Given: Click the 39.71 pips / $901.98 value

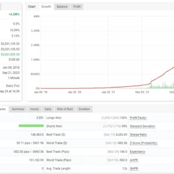Looking at the screenshot, I should 30,143.
